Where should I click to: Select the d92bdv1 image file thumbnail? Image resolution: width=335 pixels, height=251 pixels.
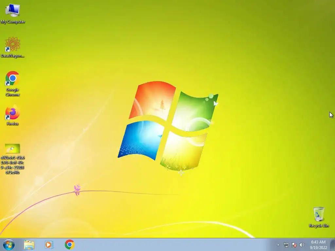12,149
